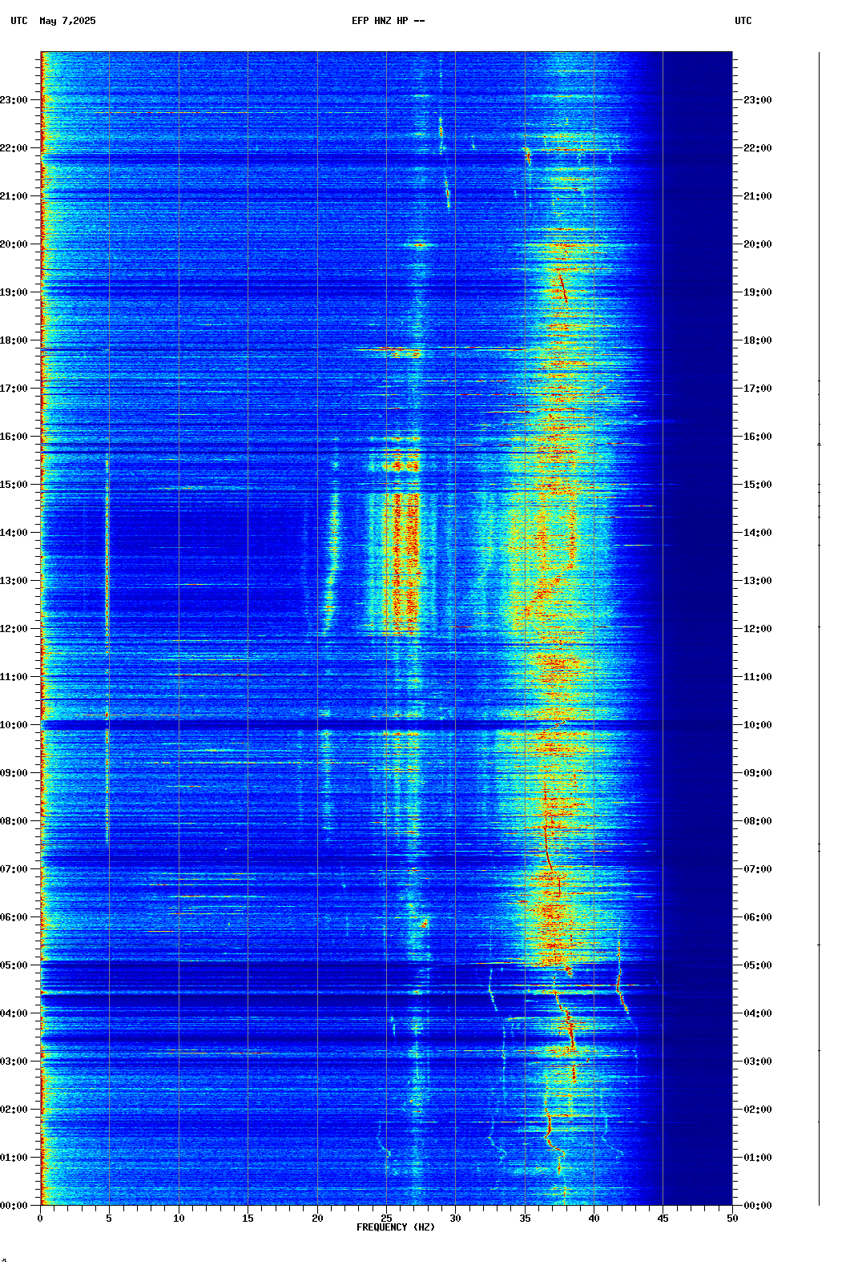Click the 10 Hz frequency tick label
The image size is (854, 1269).
[x=179, y=1219]
